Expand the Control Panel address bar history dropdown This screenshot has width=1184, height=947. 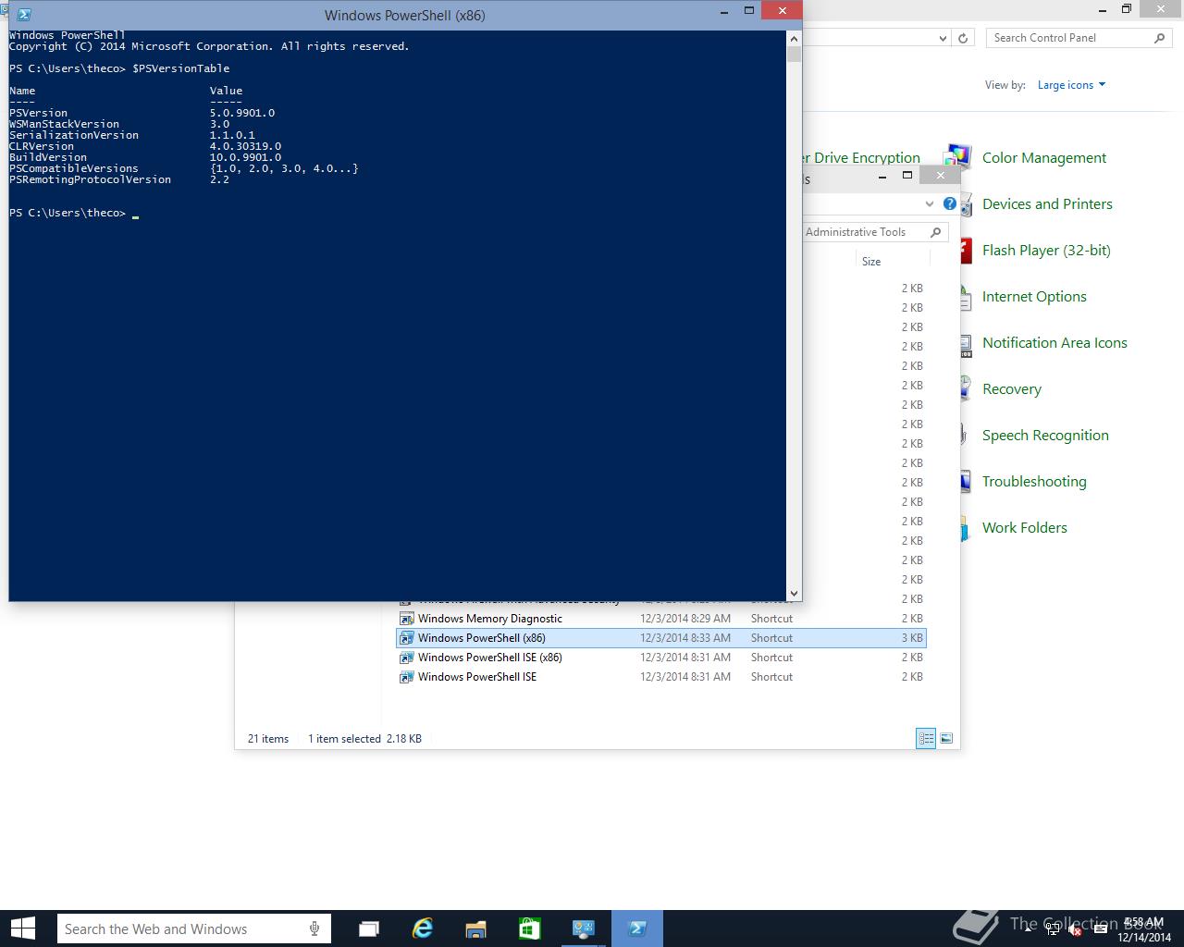(943, 38)
